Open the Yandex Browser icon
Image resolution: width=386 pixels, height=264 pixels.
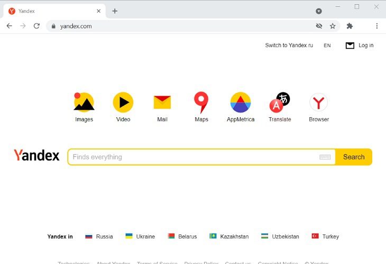(x=318, y=102)
